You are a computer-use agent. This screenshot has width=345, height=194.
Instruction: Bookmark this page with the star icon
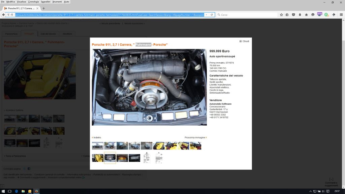coord(281,15)
